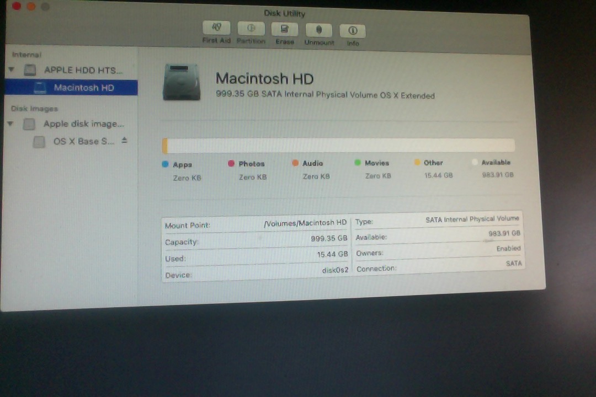Viewport: 596px width, 397px height.
Task: Click the Used value 15.44 GB in table
Action: click(x=332, y=255)
